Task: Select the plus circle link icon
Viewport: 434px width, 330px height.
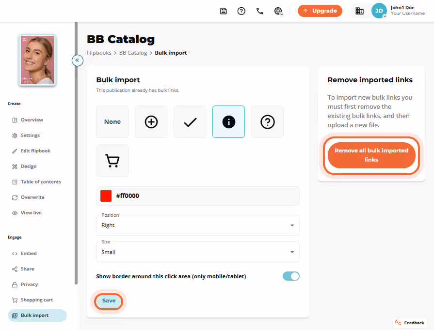Action: 151,122
